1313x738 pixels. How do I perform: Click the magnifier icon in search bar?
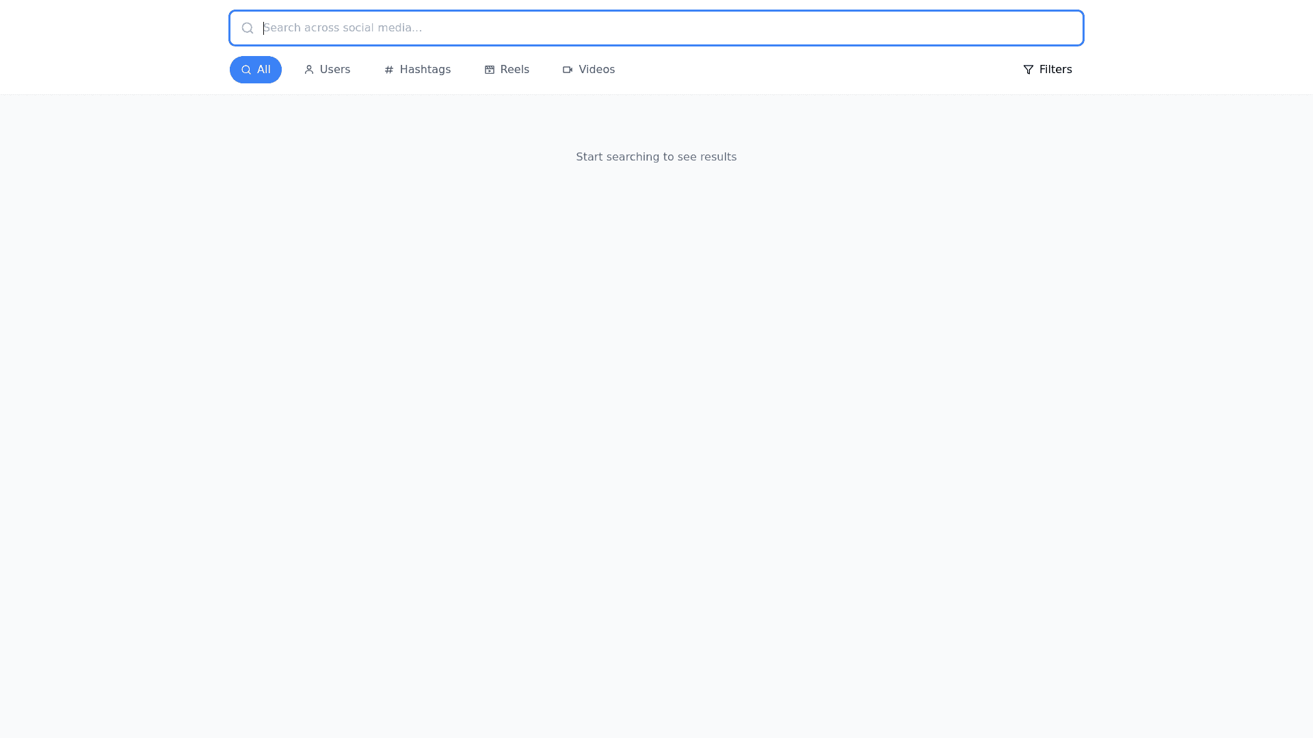[248, 28]
